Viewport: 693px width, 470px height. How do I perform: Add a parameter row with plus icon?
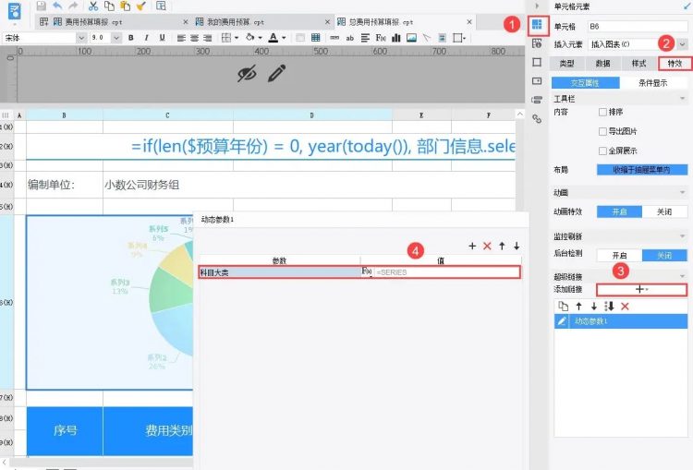pyautogui.click(x=472, y=246)
